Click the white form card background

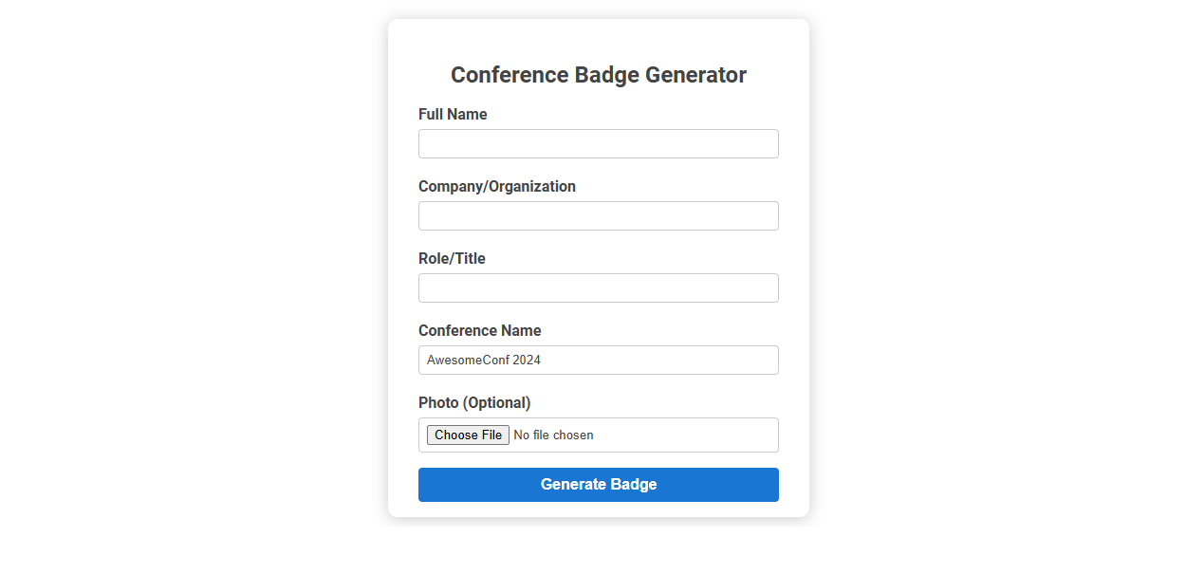coord(598,508)
